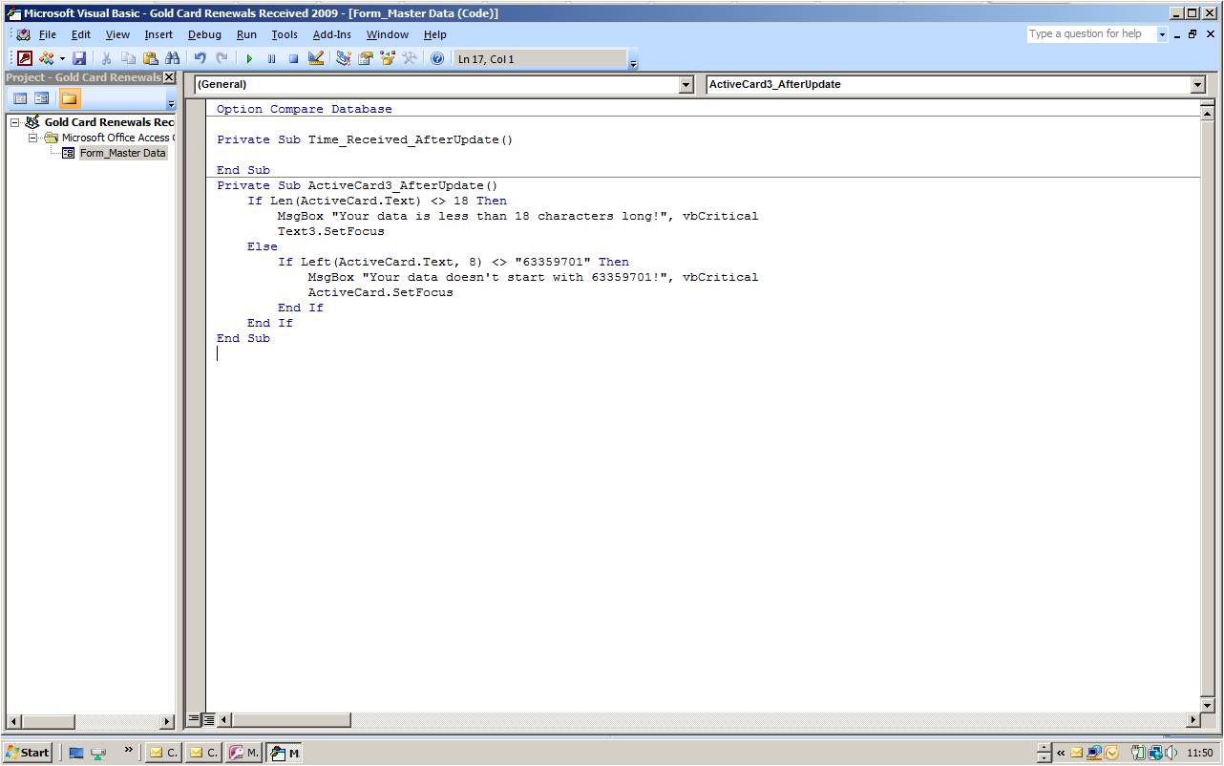
Task: Click the Type a question for help box
Action: coord(1091,34)
